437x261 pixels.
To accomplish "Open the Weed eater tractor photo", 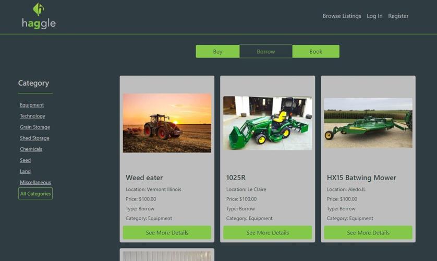I will tap(167, 123).
